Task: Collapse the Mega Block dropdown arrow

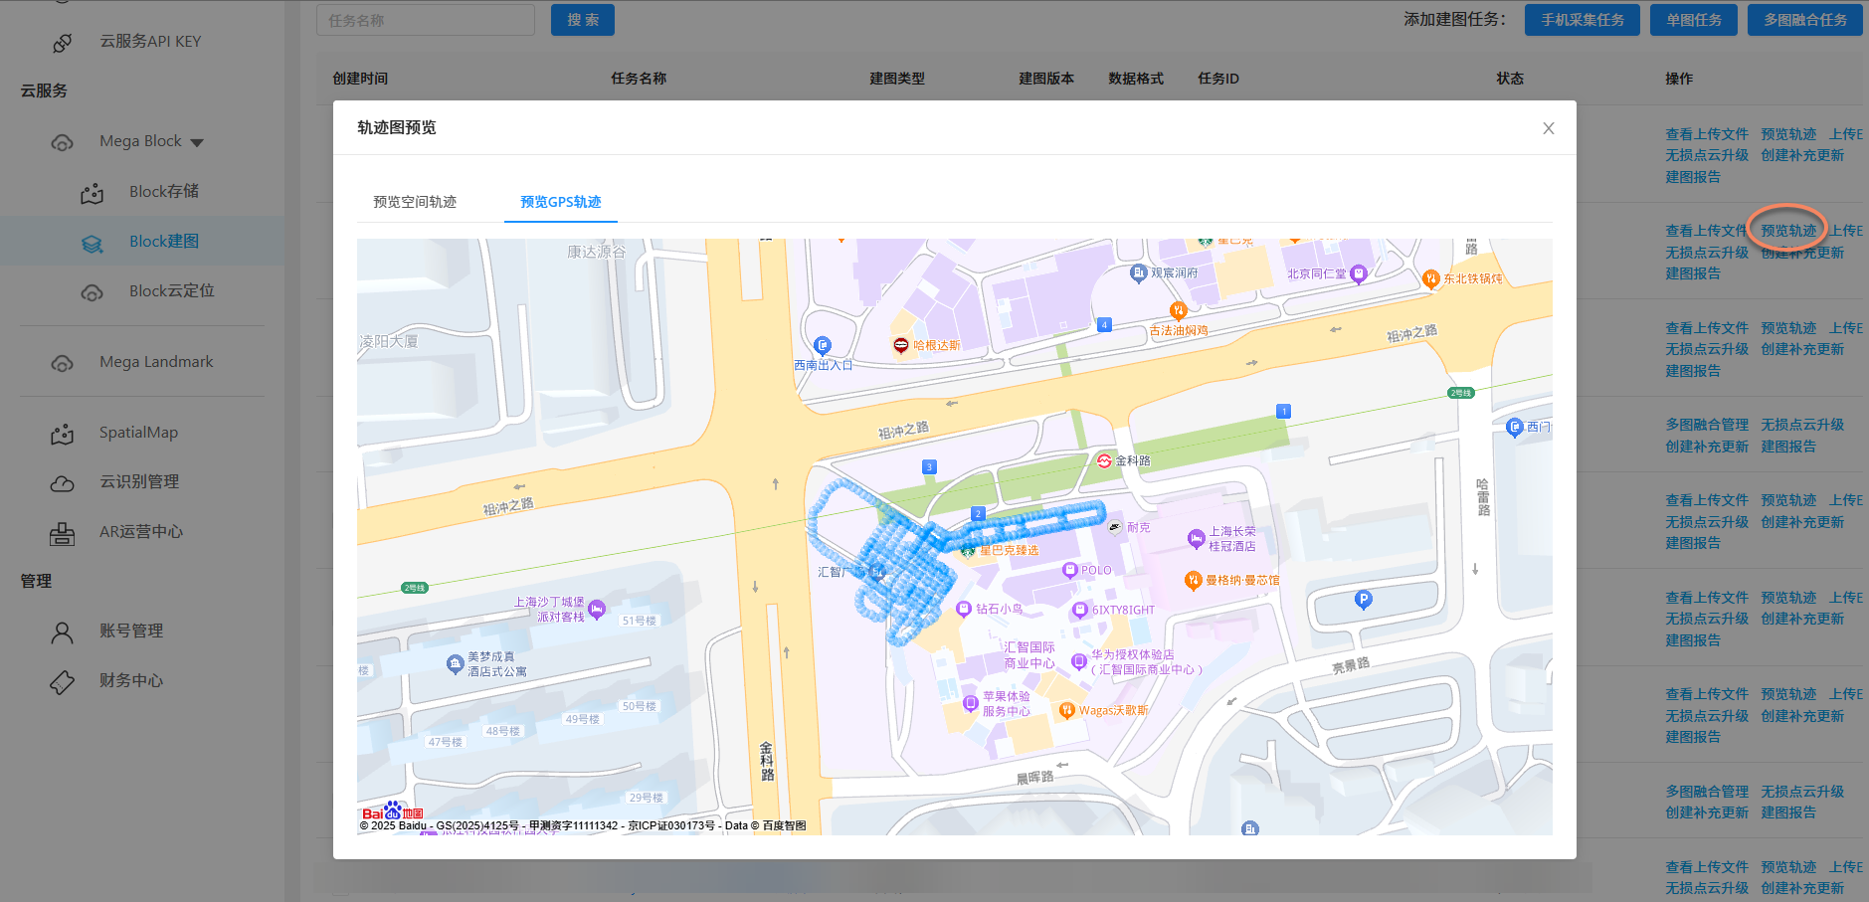Action: [x=197, y=142]
